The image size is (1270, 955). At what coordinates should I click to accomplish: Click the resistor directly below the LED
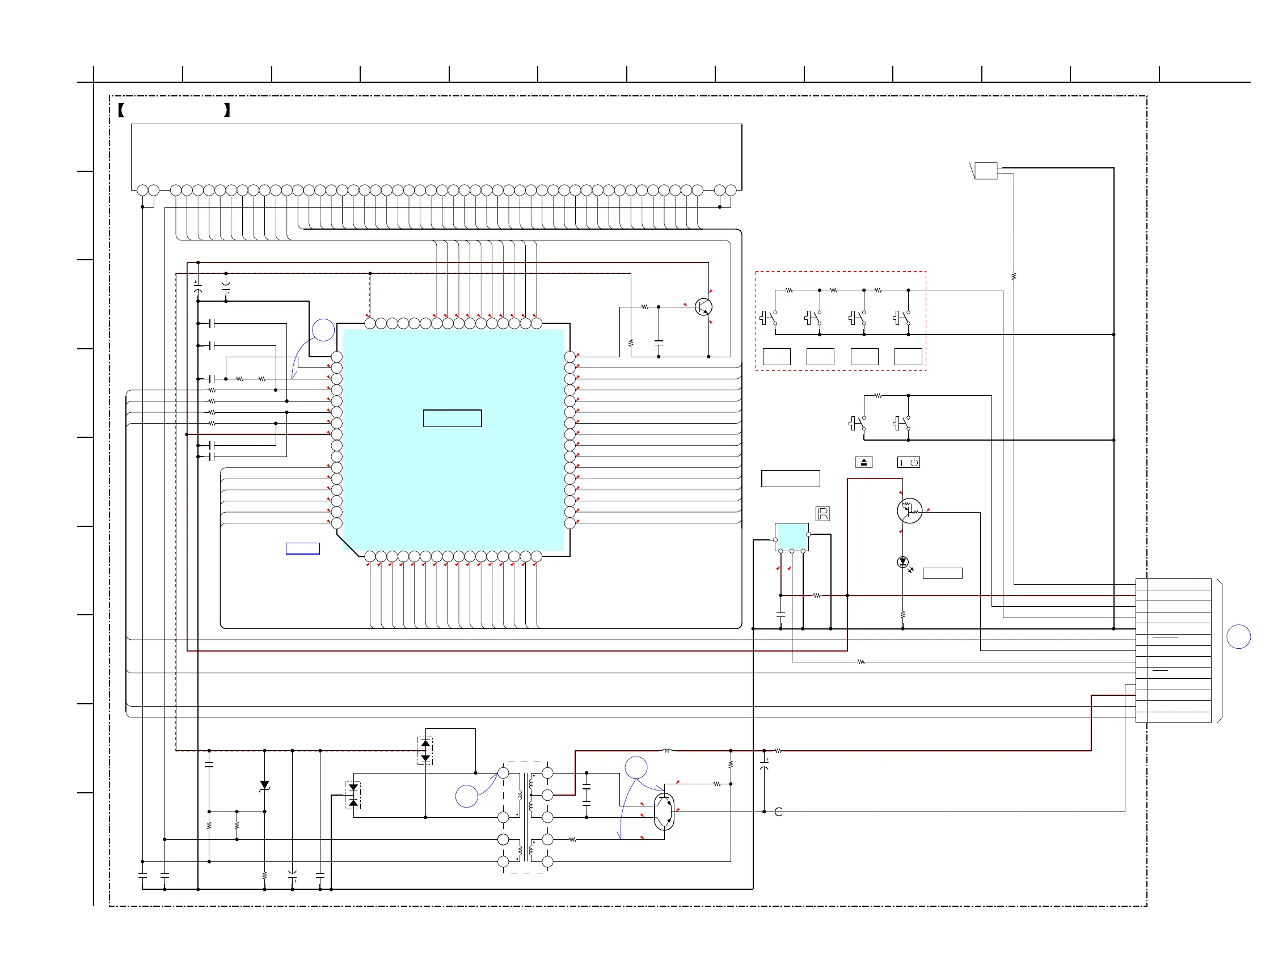902,615
